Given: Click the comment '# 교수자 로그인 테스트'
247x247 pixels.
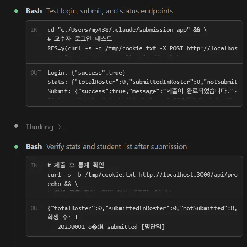Looking at the screenshot, I should [80, 39].
